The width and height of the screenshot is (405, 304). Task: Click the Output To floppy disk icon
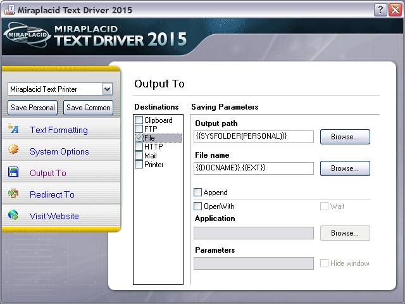click(13, 172)
